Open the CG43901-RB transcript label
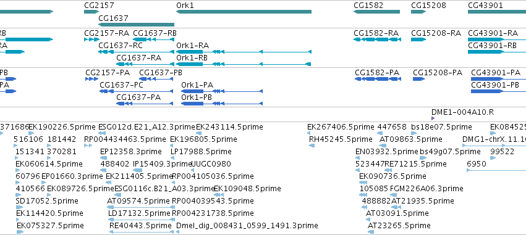This screenshot has width=526, height=235. tap(493, 46)
